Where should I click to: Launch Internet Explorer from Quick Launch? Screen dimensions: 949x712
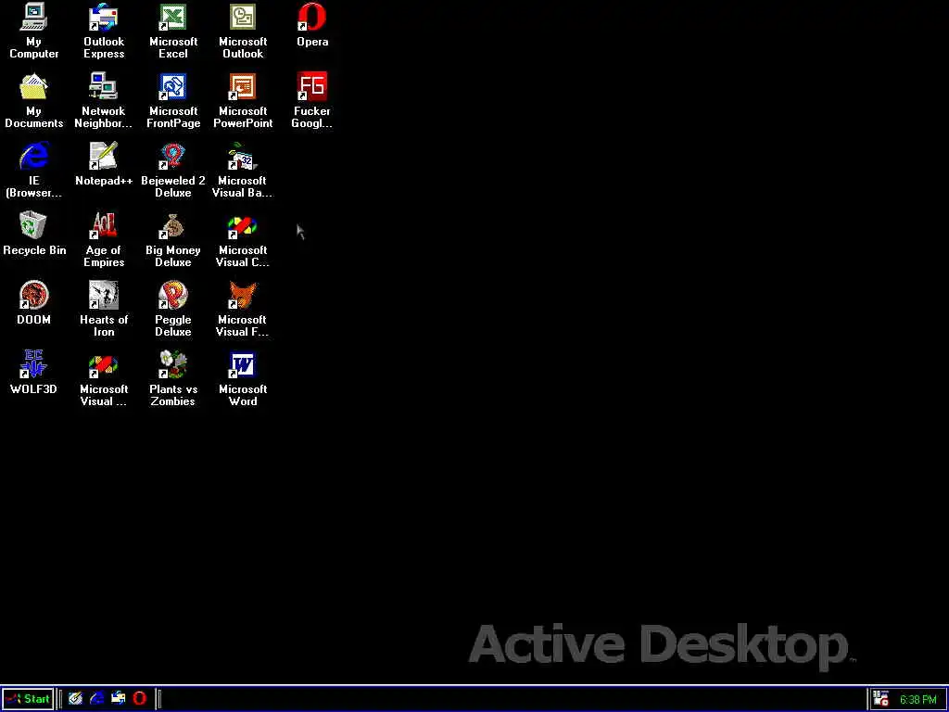click(x=96, y=699)
